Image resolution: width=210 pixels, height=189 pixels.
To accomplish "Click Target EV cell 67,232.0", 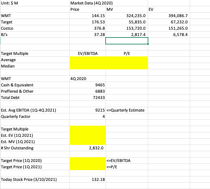I will click(169, 22).
